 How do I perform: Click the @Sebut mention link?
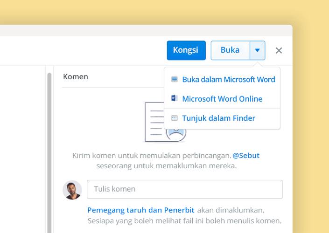pos(246,156)
